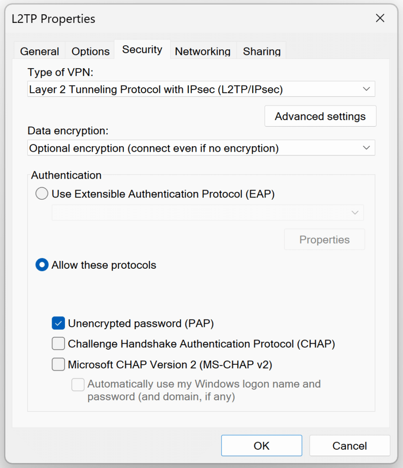
Task: Click the Properties button
Action: click(324, 239)
